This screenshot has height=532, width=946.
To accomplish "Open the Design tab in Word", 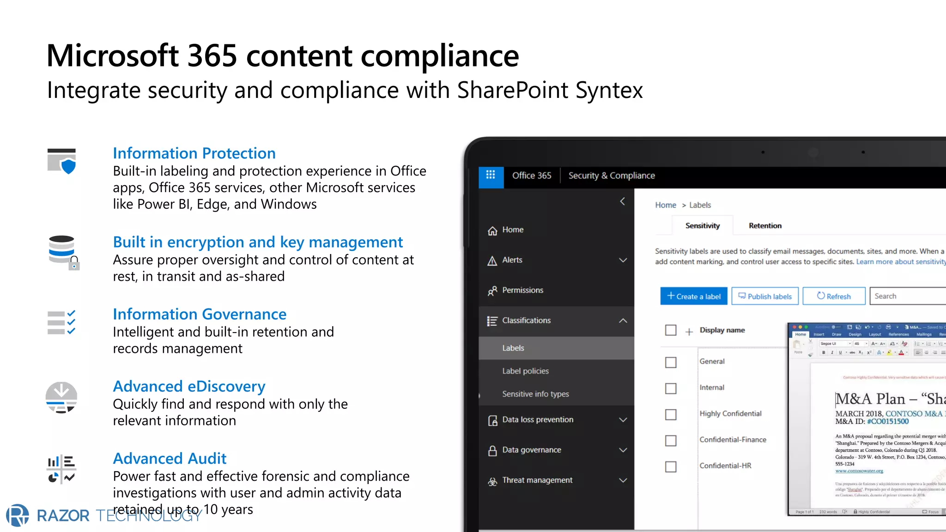I will [x=855, y=334].
